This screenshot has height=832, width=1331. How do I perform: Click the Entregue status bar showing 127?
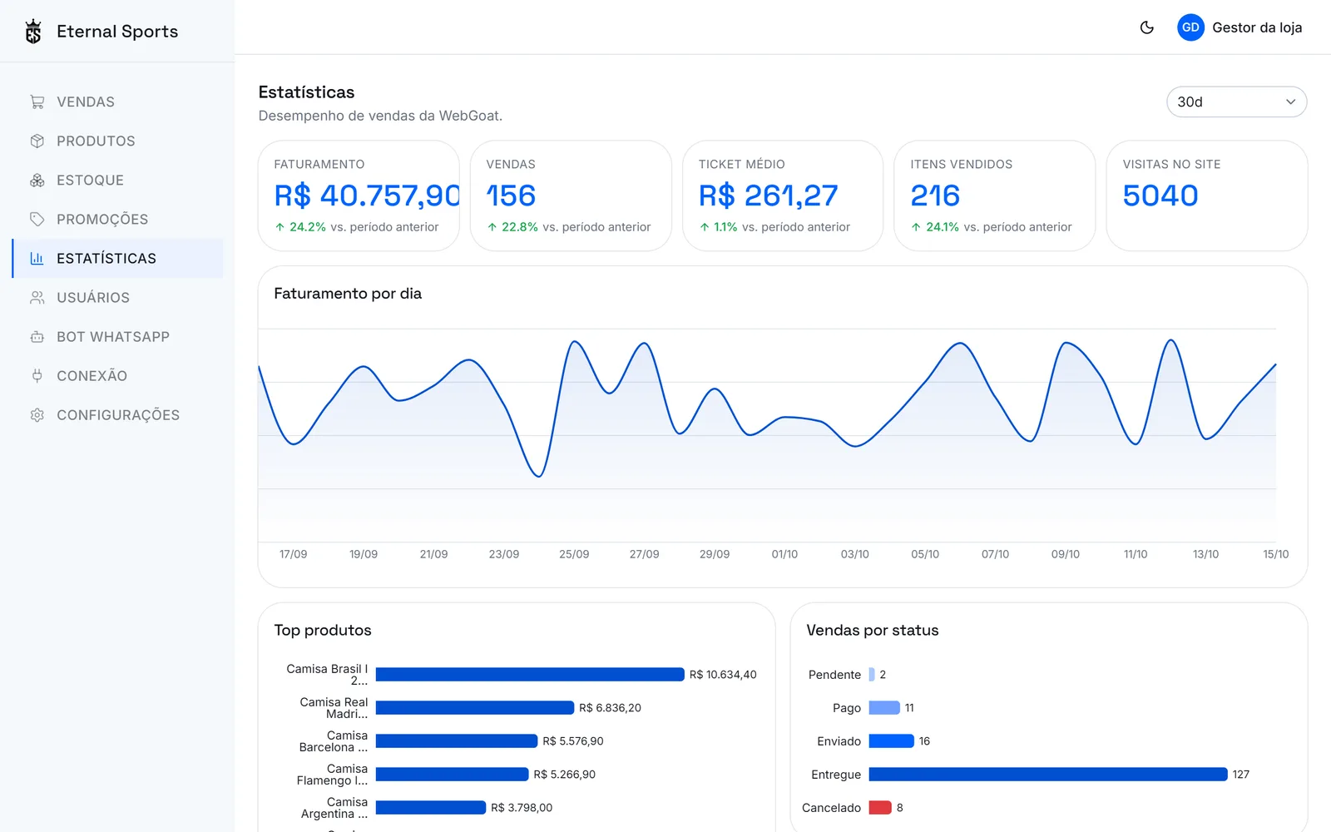(1048, 775)
